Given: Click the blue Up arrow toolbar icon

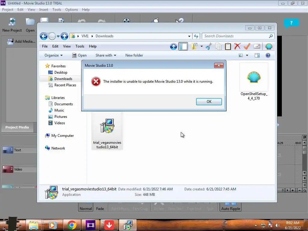Looking at the screenshot, I should click(174, 47).
